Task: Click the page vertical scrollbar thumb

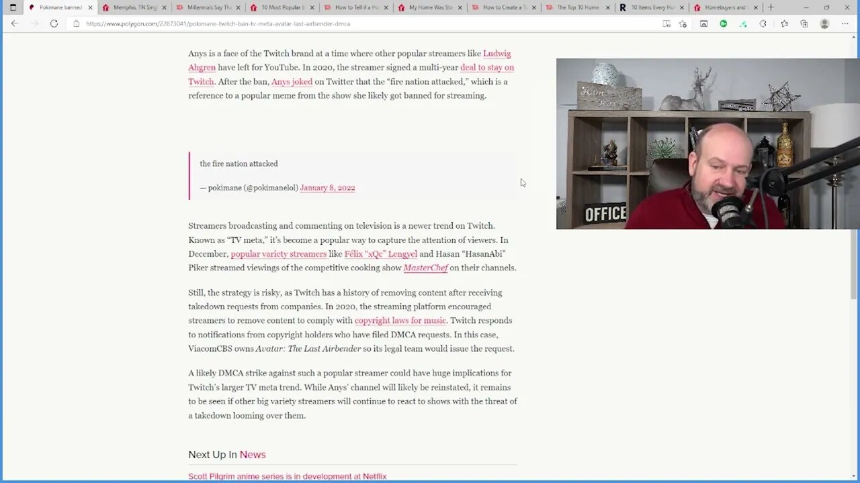Action: [x=855, y=264]
